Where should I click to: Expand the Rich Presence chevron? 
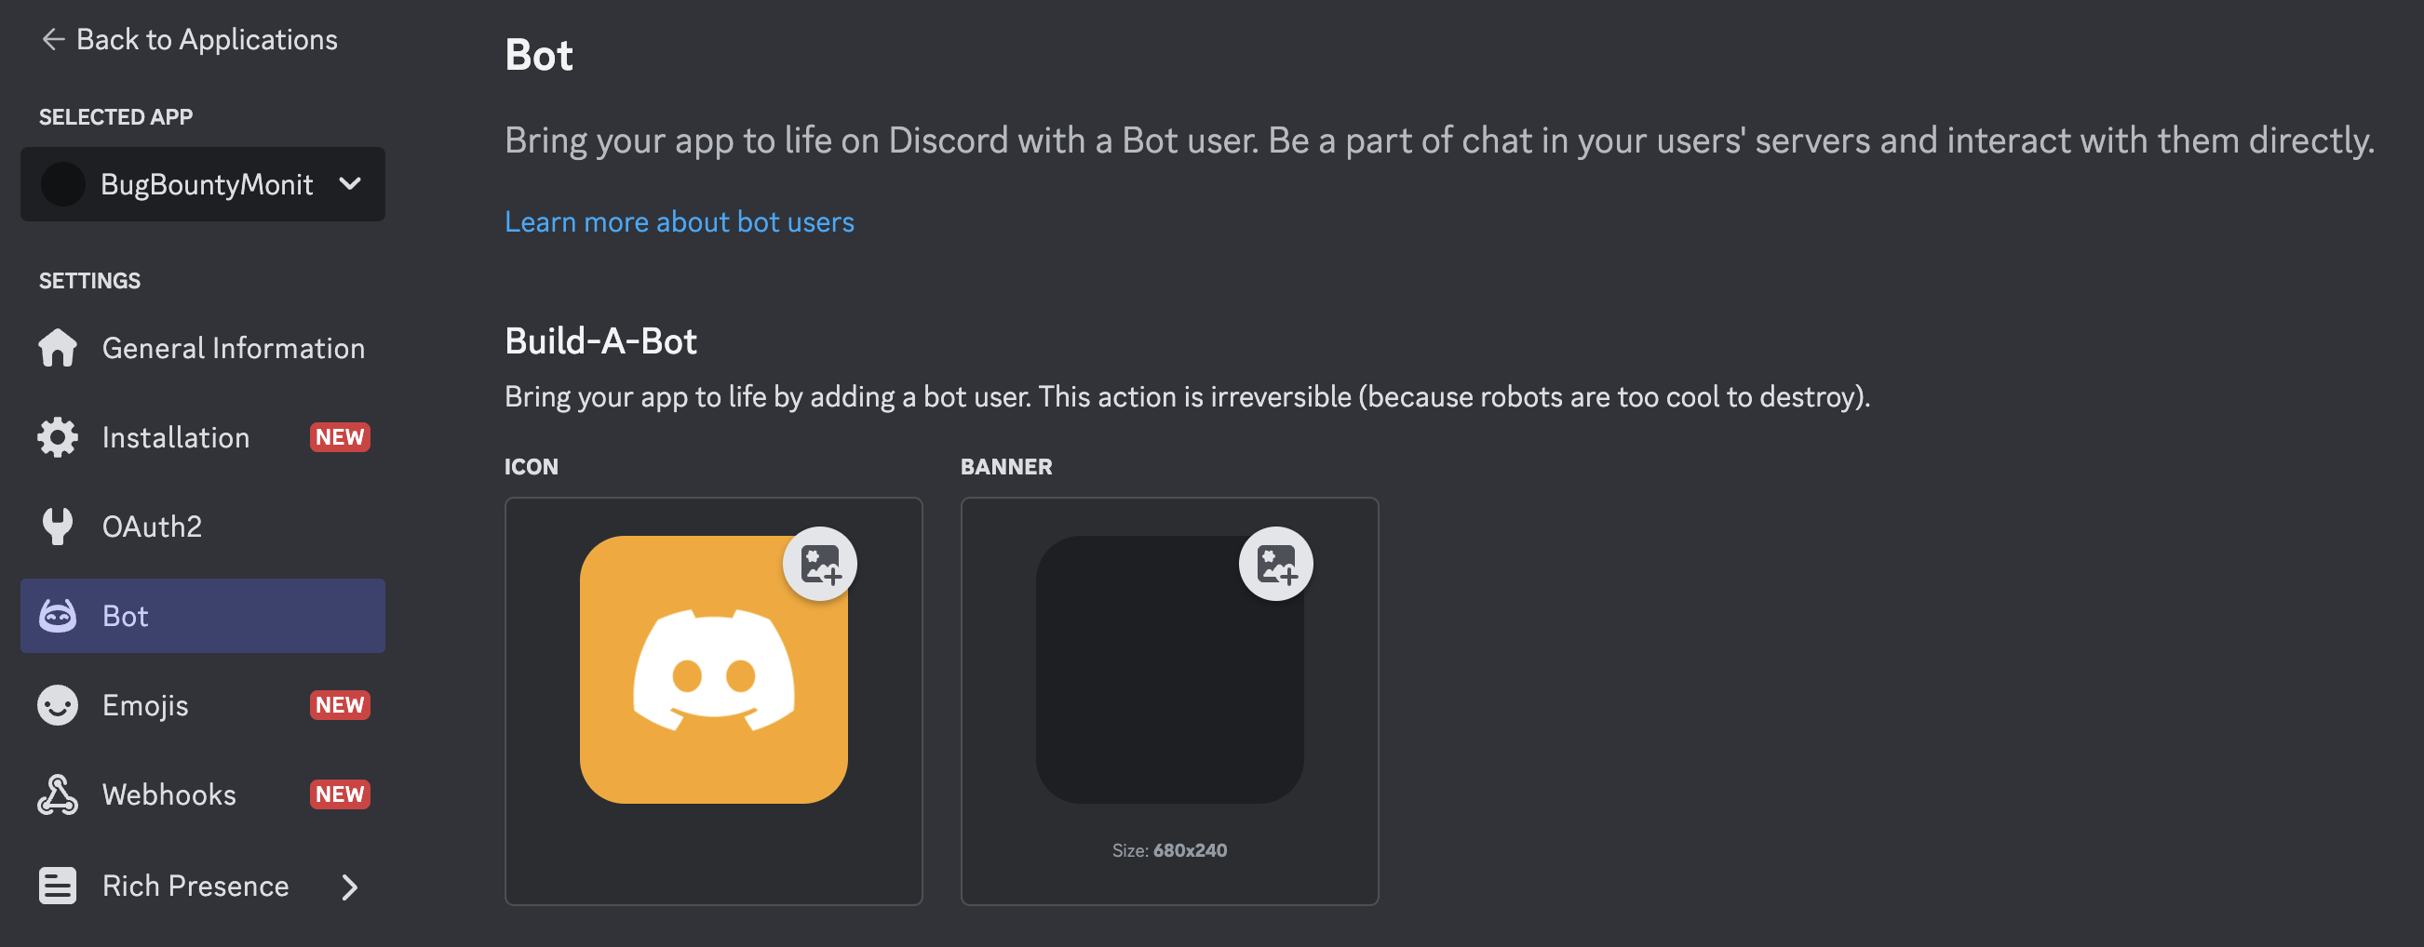pyautogui.click(x=350, y=887)
